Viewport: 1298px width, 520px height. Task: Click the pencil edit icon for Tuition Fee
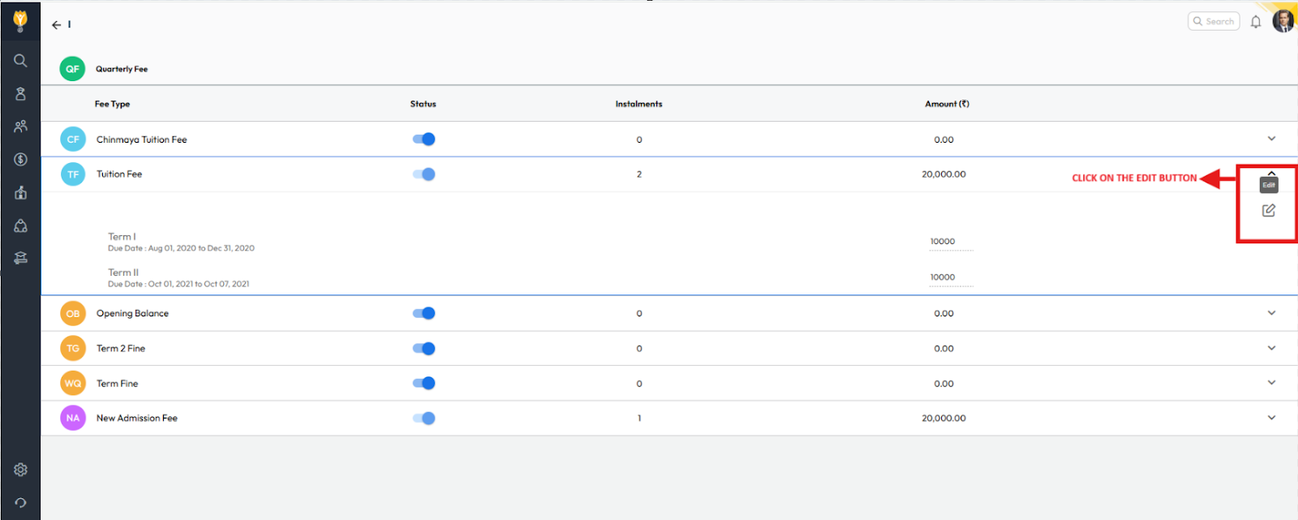point(1268,211)
